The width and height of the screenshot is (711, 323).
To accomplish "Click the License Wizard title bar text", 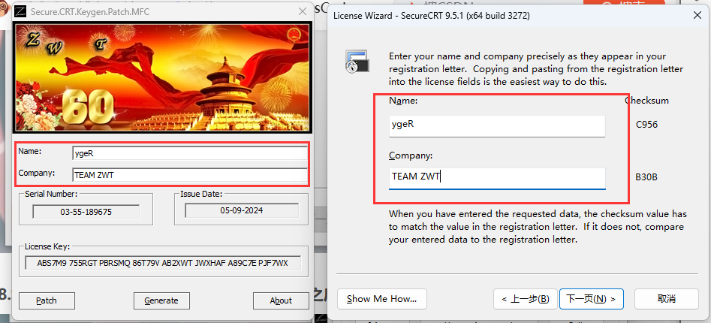I will 431,16.
